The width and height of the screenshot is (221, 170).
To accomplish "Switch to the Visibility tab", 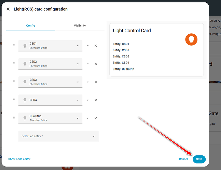I will (80, 26).
